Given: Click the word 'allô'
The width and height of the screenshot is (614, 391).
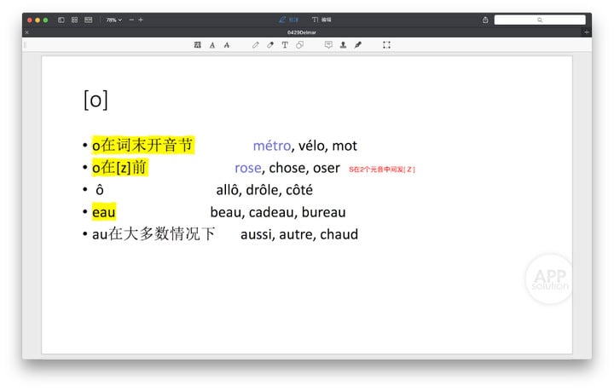Looking at the screenshot, I should 228,190.
